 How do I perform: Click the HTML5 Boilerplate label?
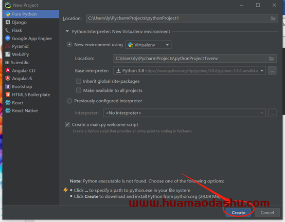tap(31, 95)
